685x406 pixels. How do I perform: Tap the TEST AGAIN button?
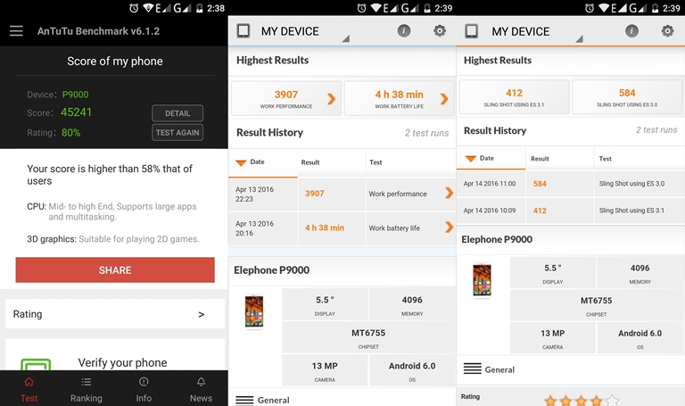point(177,132)
